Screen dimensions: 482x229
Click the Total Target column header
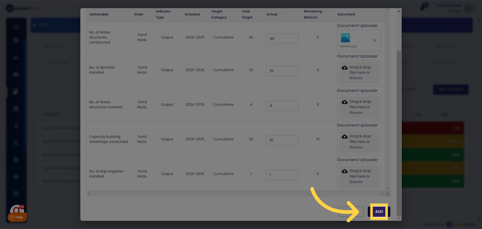tap(247, 14)
